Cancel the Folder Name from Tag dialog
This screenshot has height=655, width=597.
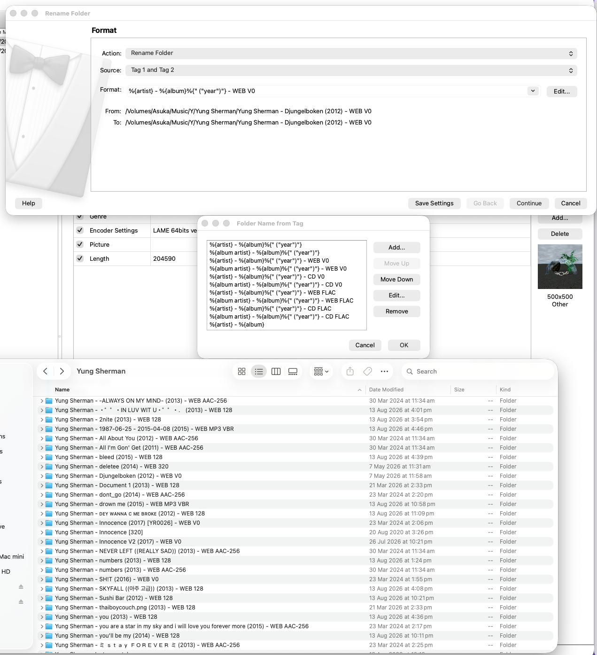click(x=365, y=345)
